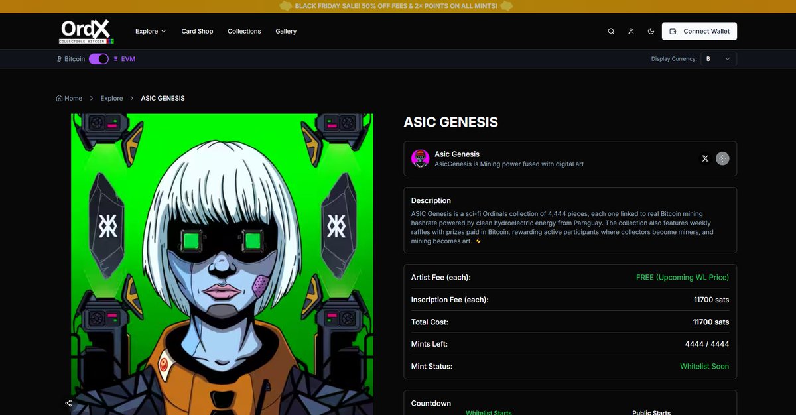The width and height of the screenshot is (796, 415).
Task: Click the Bitcoin symbol icon
Action: click(59, 59)
